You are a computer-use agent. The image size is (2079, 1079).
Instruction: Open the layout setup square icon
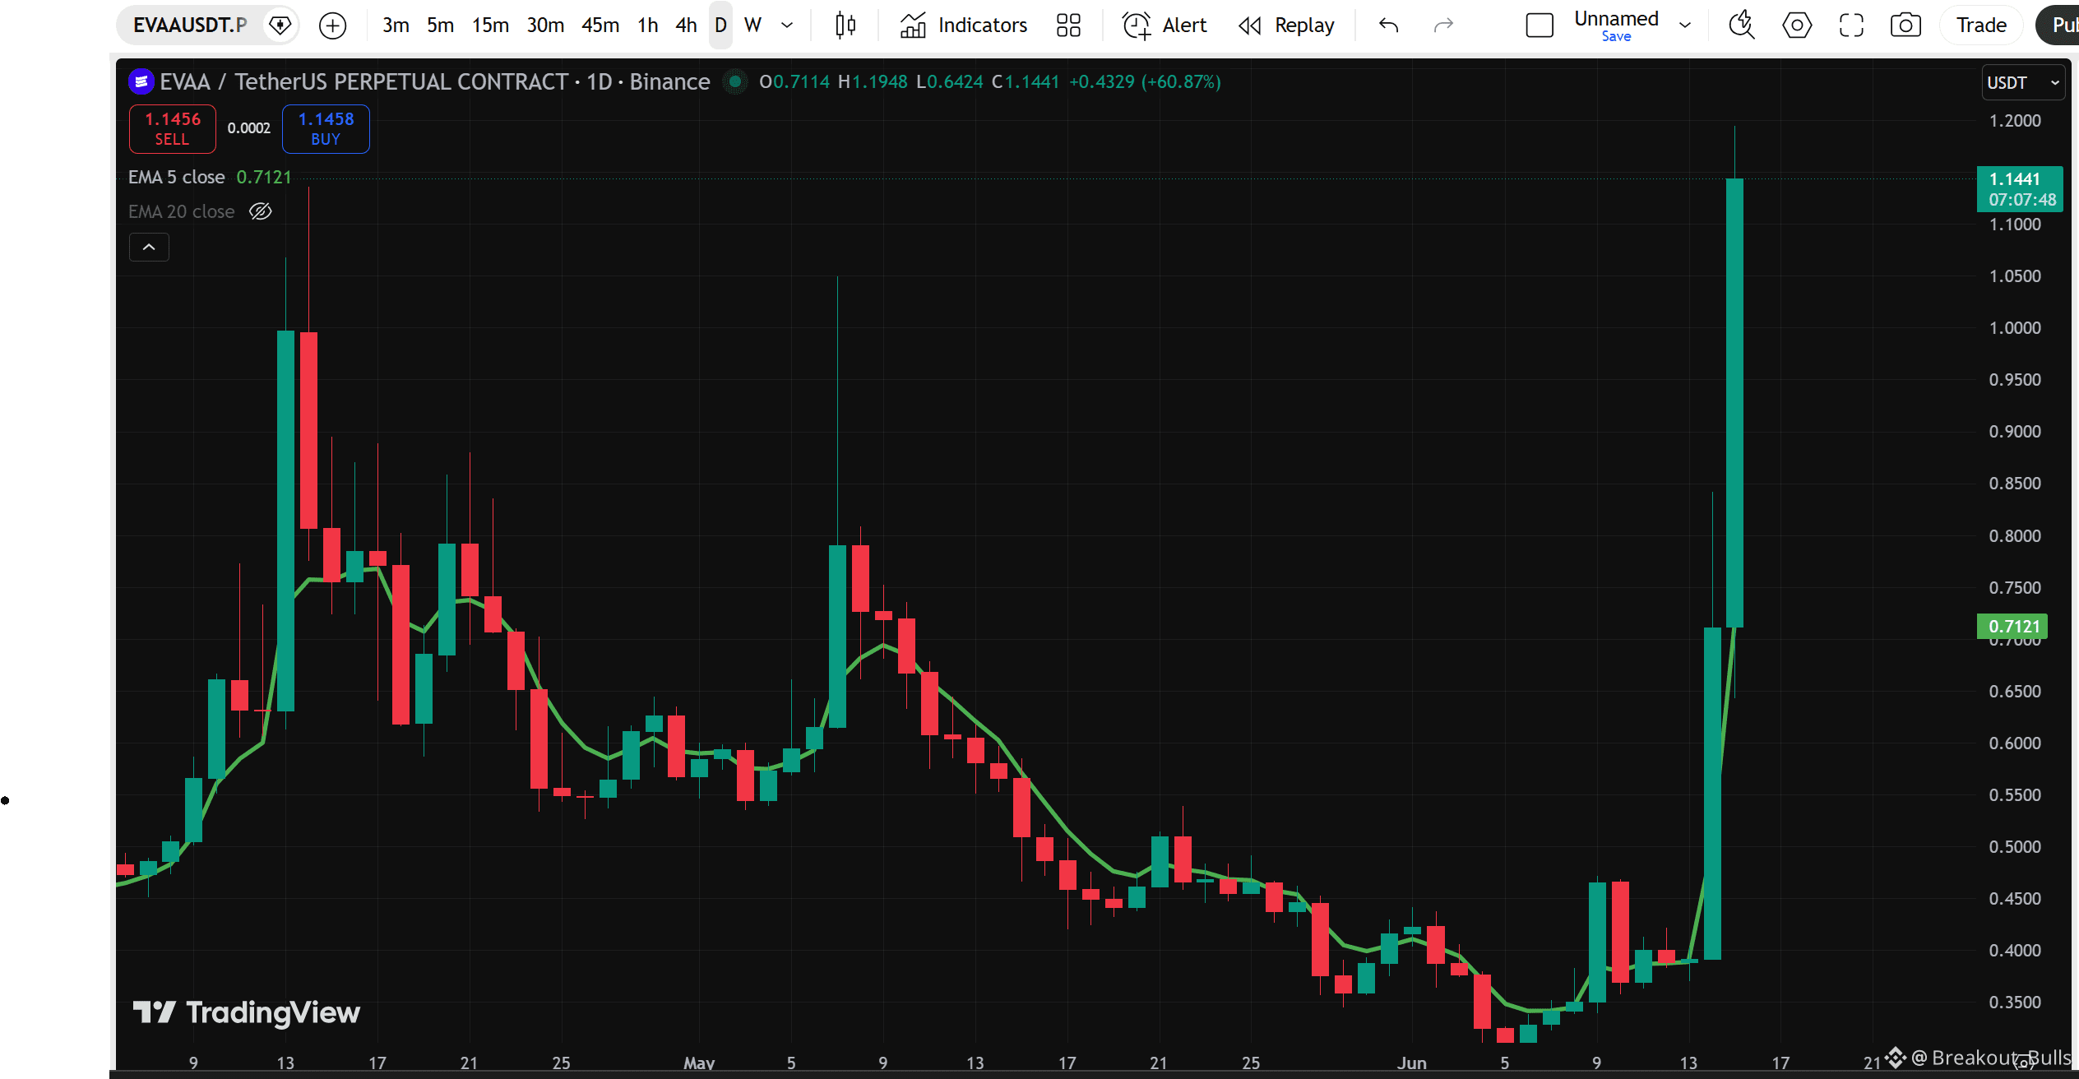point(1540,25)
